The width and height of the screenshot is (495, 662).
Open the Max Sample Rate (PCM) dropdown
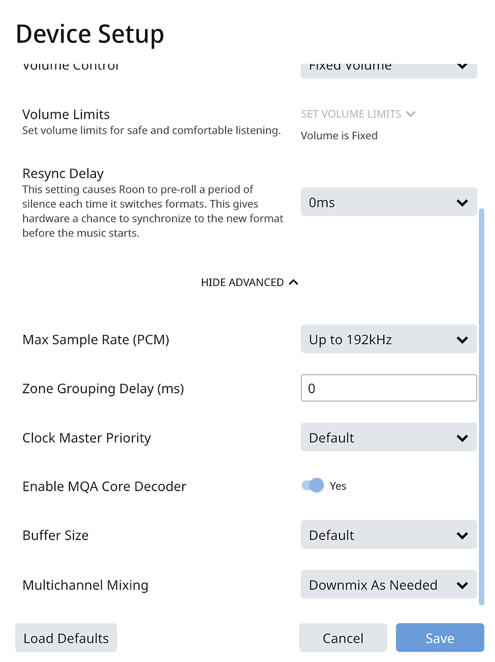click(388, 340)
